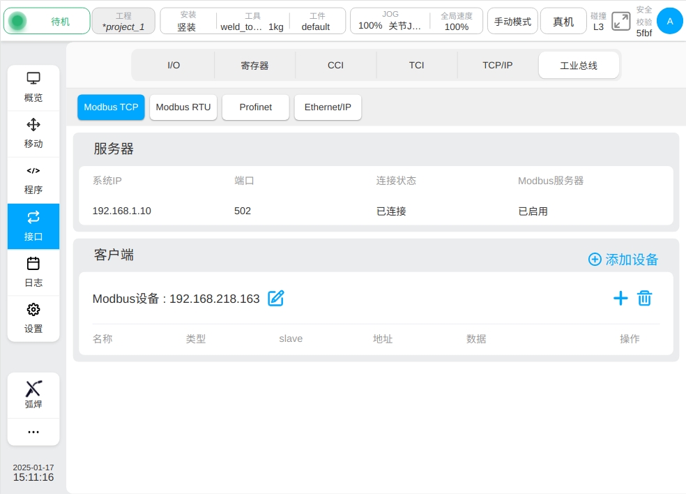Viewport: 686px width, 494px height.
Task: Open the JOG and global speed panel
Action: point(416,22)
